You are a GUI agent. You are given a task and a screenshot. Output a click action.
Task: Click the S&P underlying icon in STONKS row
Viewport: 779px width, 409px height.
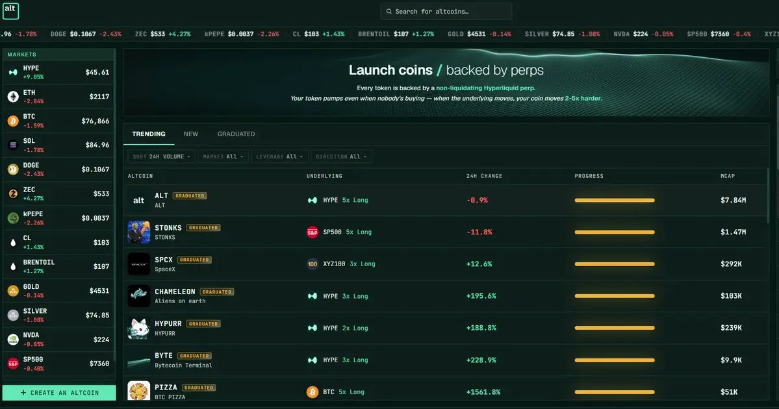click(313, 232)
